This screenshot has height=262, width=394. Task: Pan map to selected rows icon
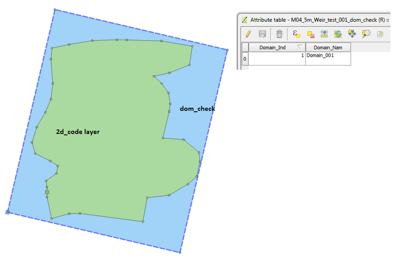coord(352,34)
